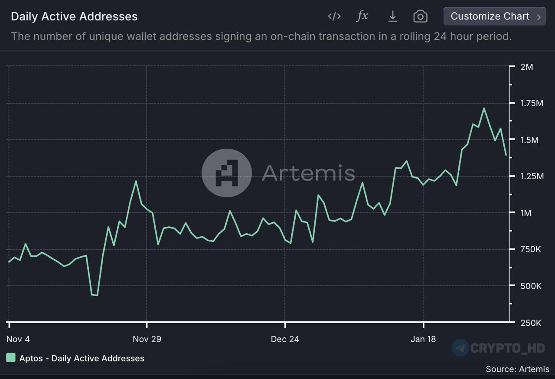Download chart data via download icon
Viewport: 555px width, 379px height.
coord(392,16)
